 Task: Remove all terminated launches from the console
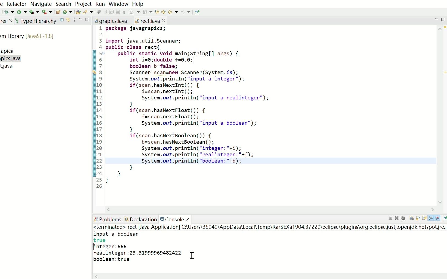[x=403, y=218]
